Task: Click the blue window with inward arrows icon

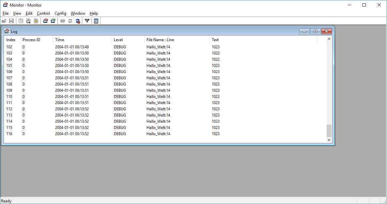Action: tap(96, 21)
